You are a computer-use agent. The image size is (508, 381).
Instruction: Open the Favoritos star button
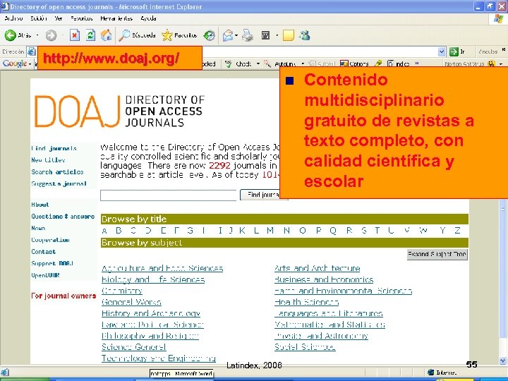coord(167,35)
